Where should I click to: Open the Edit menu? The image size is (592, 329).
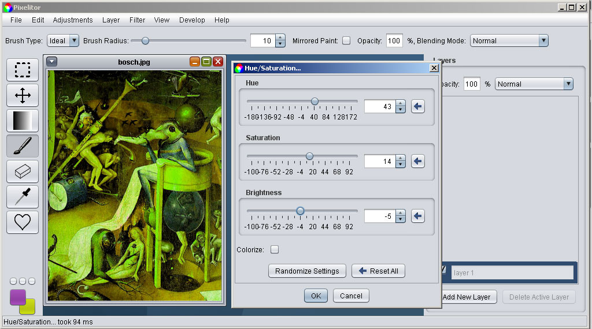coord(38,20)
